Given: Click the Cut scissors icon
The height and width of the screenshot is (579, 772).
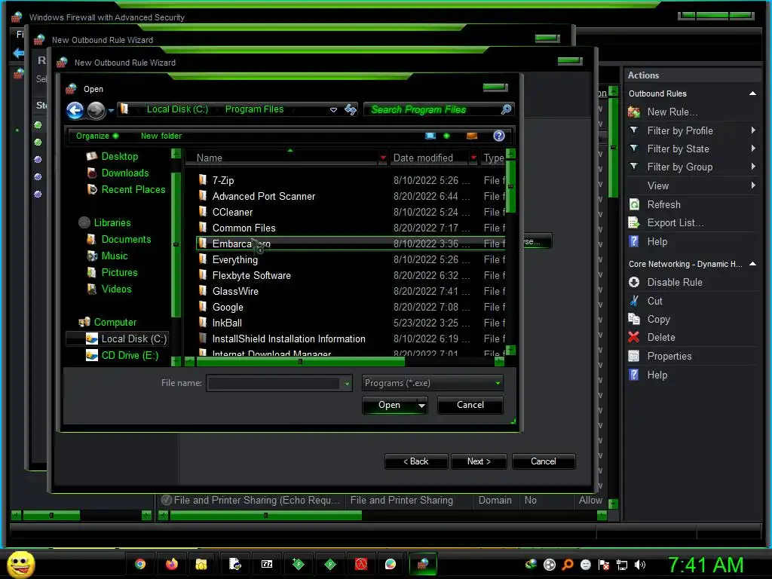Looking at the screenshot, I should coord(634,301).
